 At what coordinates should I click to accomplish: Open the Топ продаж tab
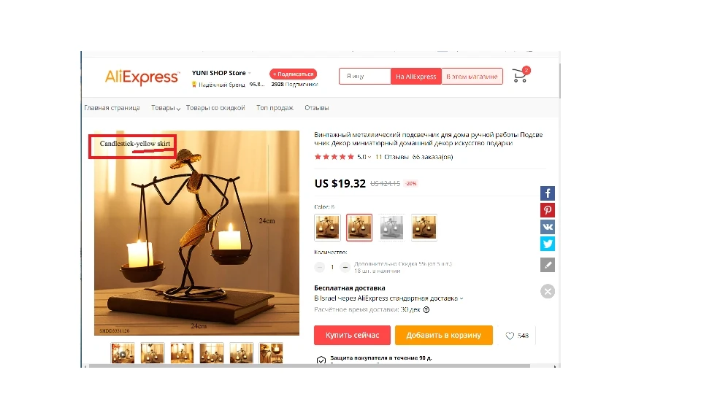pyautogui.click(x=275, y=108)
